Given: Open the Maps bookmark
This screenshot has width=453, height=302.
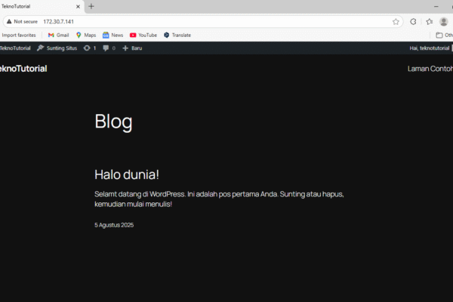Looking at the screenshot, I should coord(86,35).
